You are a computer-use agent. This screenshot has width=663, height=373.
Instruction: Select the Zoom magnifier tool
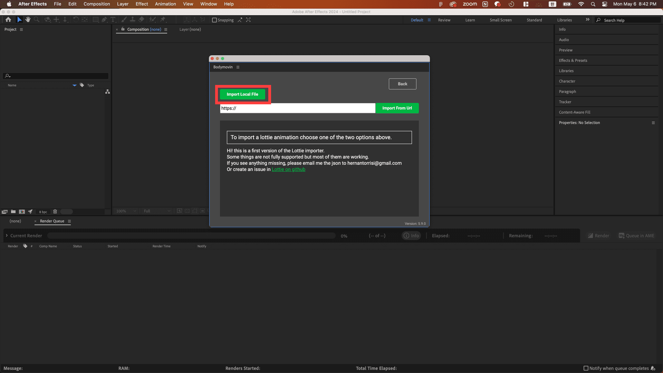[x=37, y=20]
